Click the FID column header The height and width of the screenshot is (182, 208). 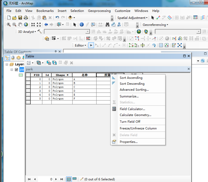[x=36, y=75]
